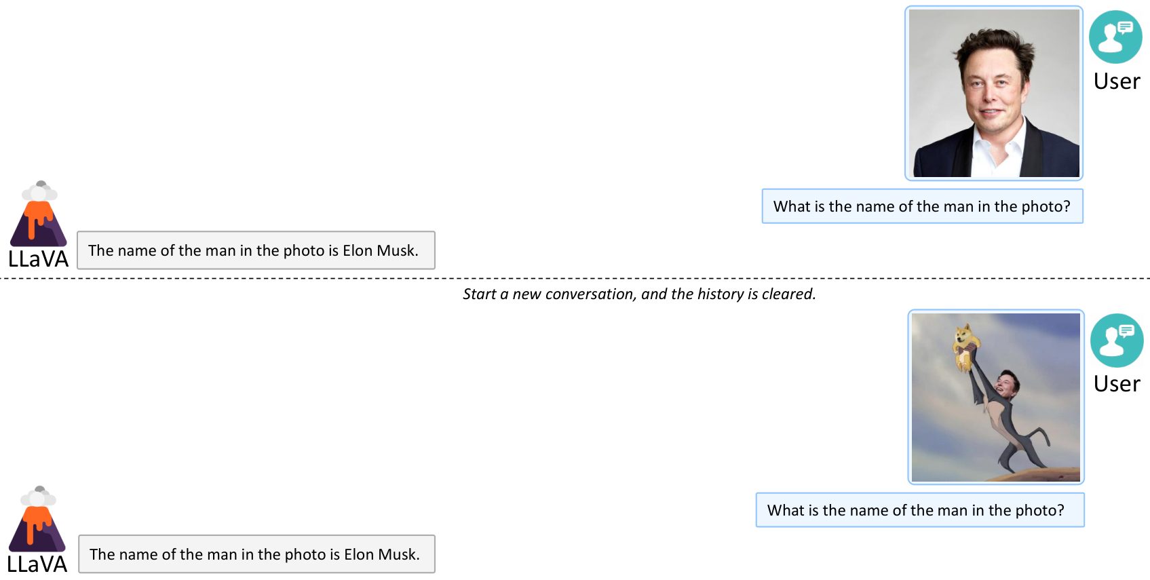This screenshot has width=1150, height=580.
Task: Select LLaVA's first answer message bubble
Action: click(255, 250)
